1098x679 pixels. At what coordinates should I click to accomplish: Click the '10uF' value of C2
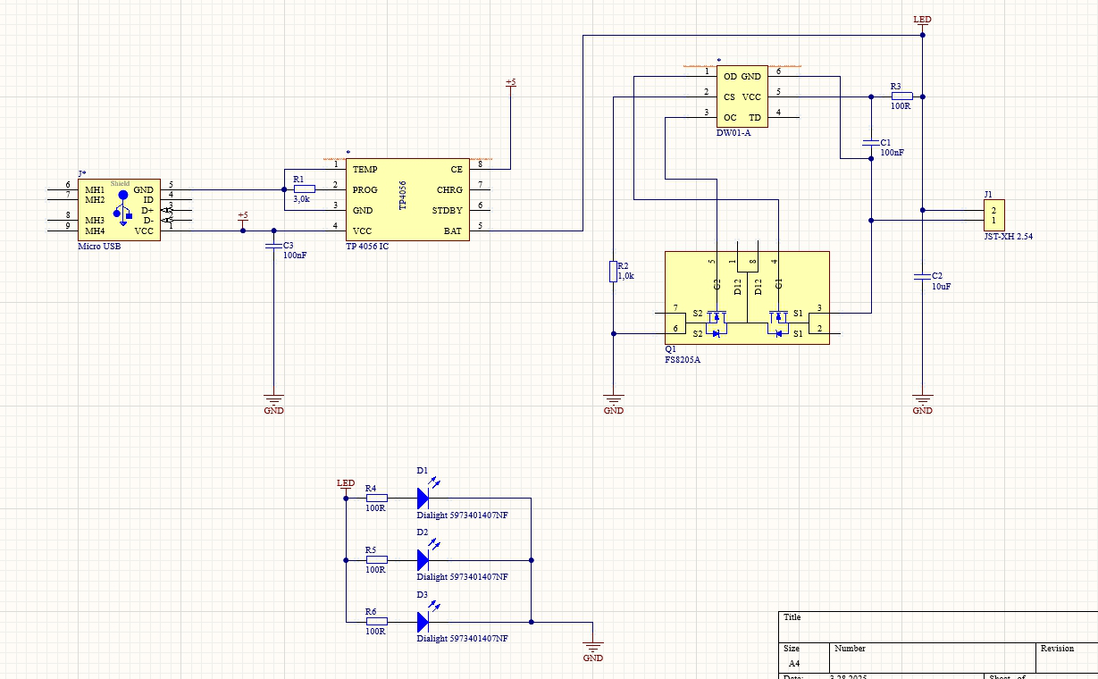pyautogui.click(x=941, y=287)
